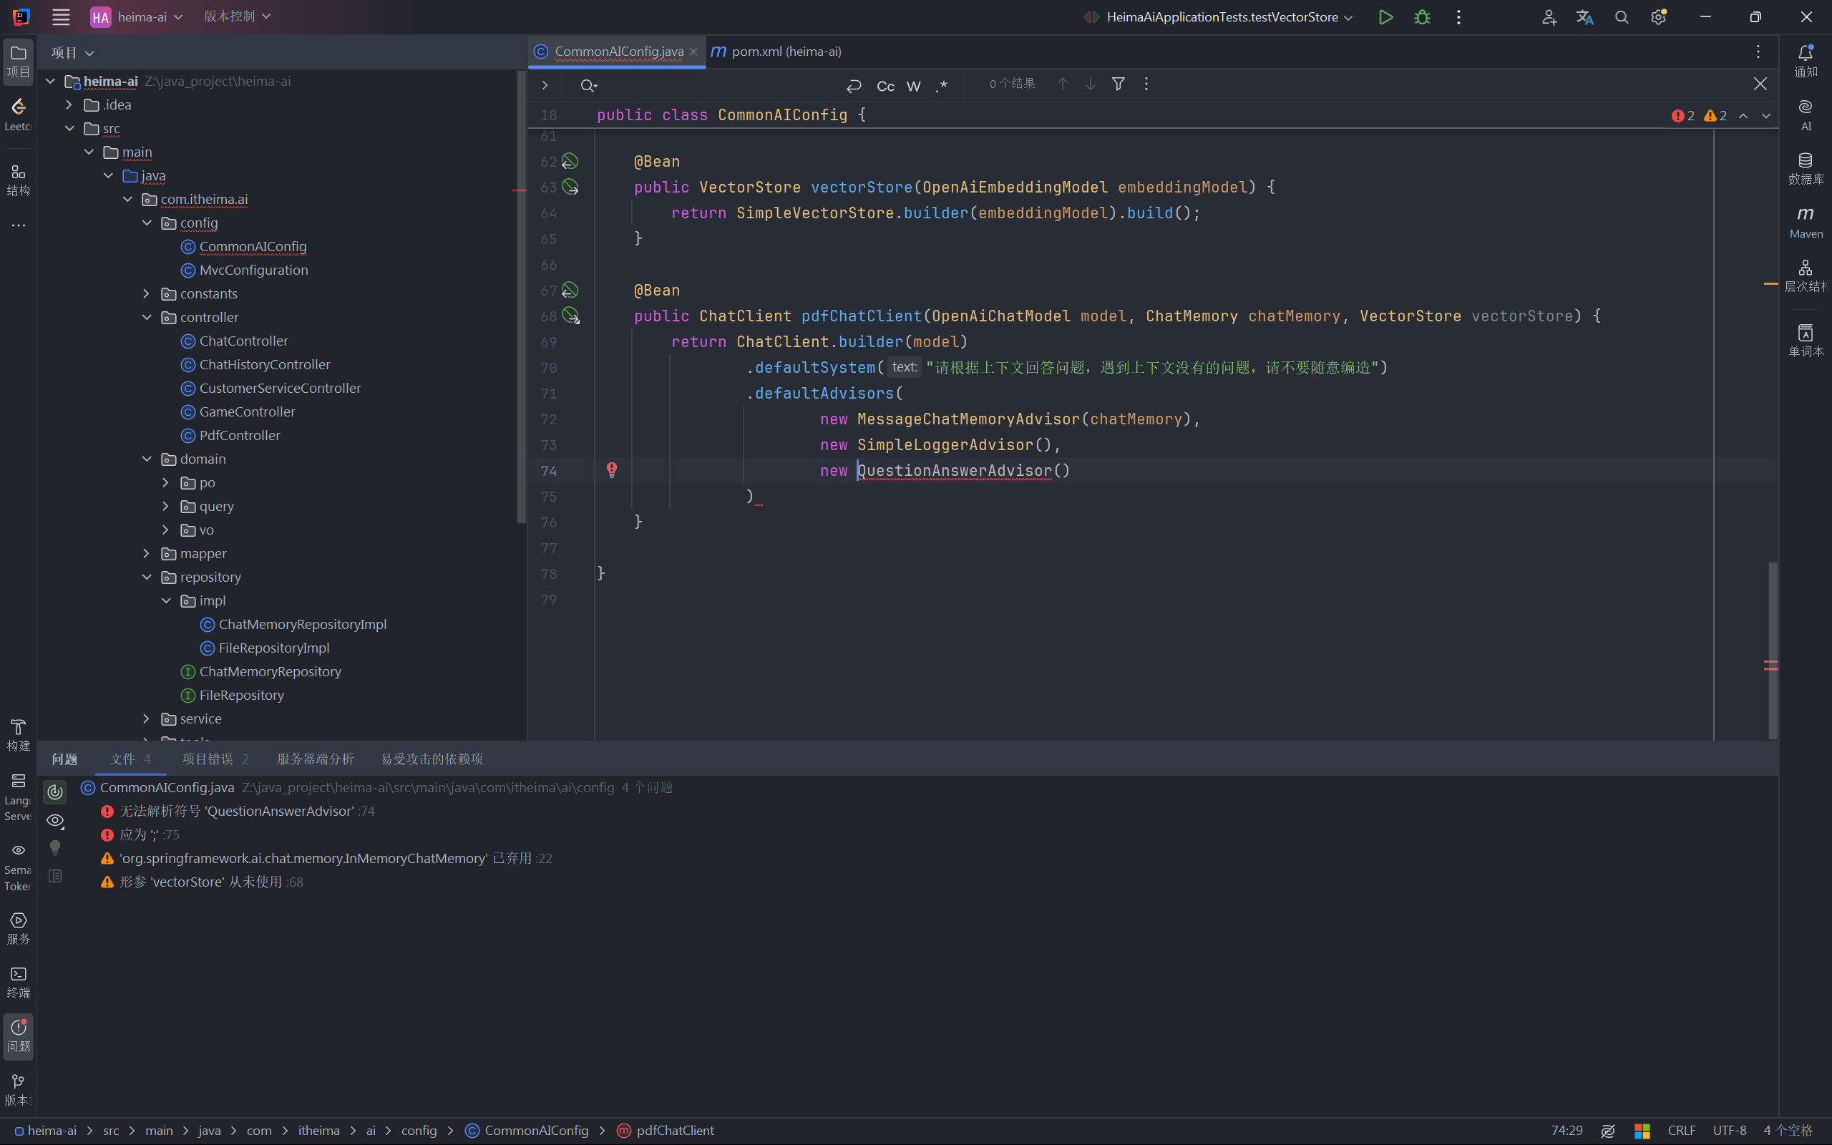This screenshot has height=1145, width=1832.
Task: Toggle the Problems tool window button
Action: coord(18,1036)
